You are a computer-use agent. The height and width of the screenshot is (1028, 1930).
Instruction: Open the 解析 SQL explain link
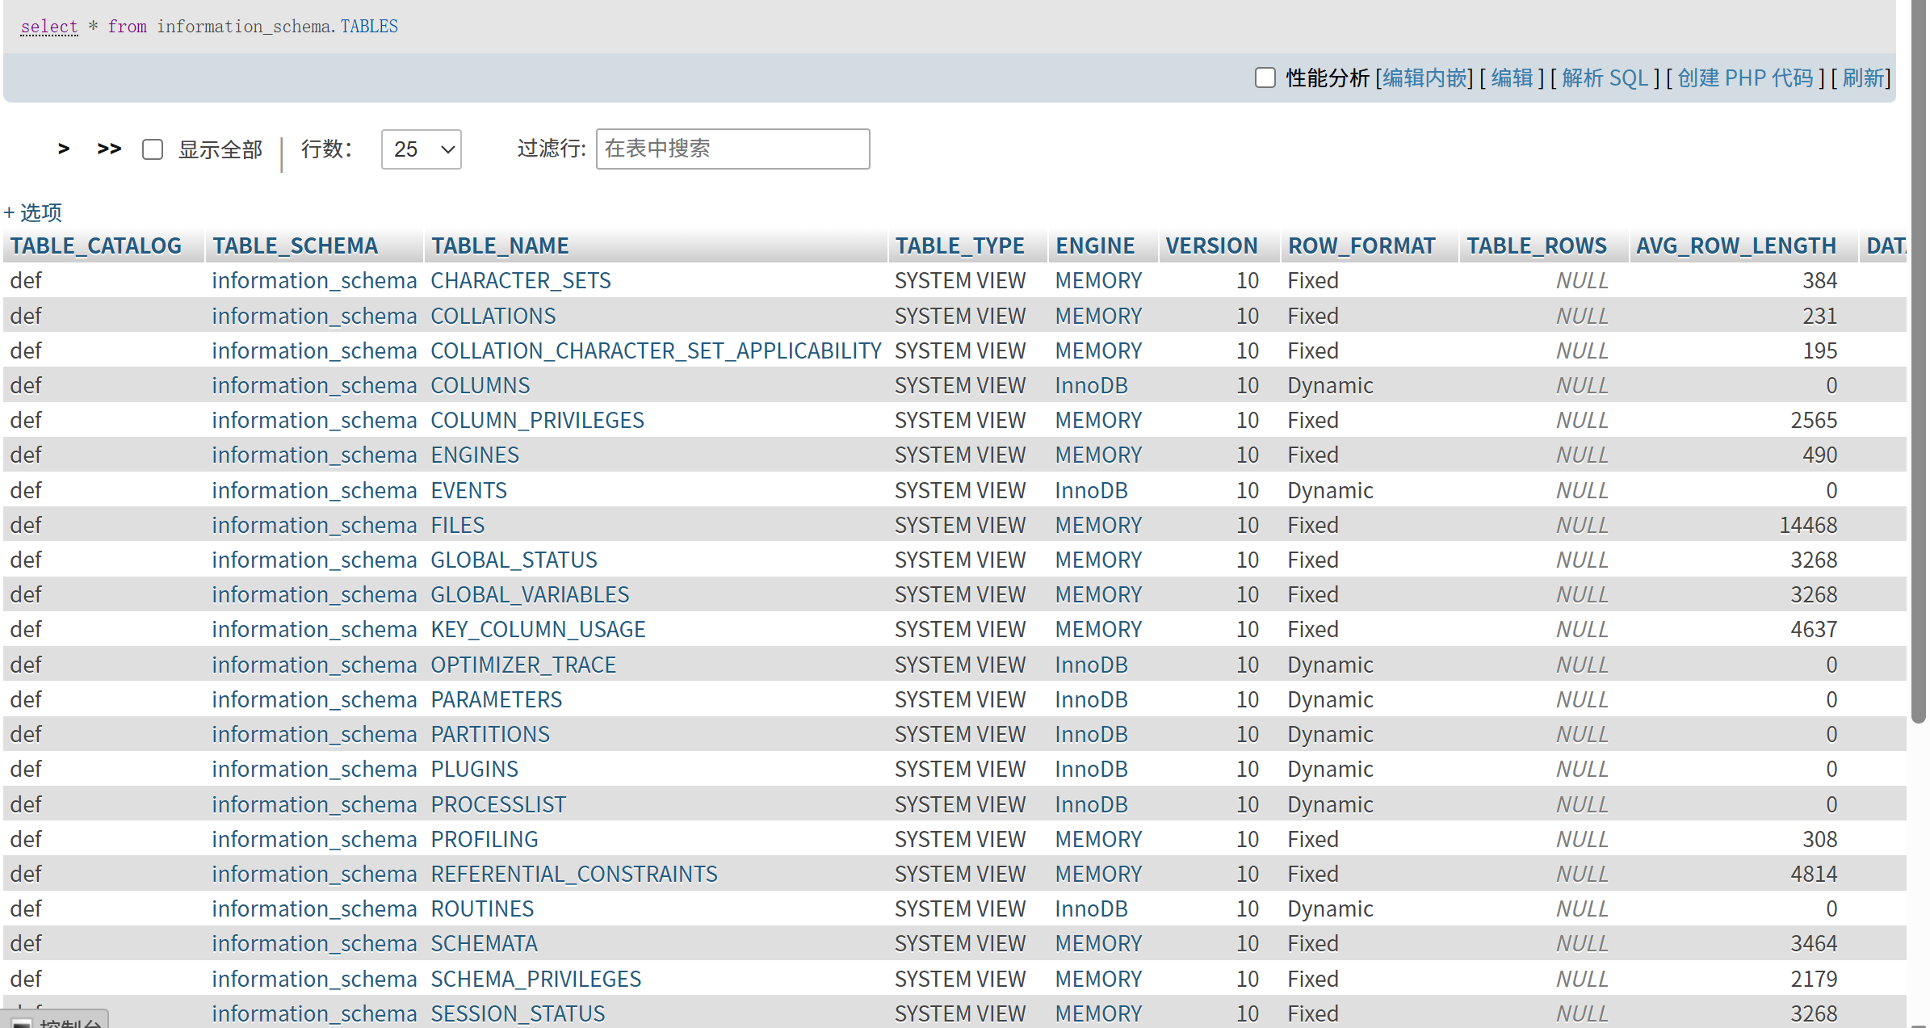1605,78
